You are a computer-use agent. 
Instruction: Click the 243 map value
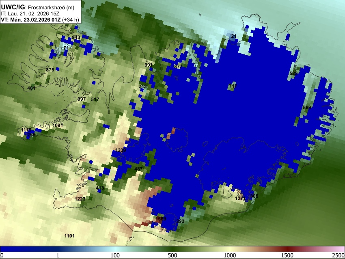pos(142,86)
